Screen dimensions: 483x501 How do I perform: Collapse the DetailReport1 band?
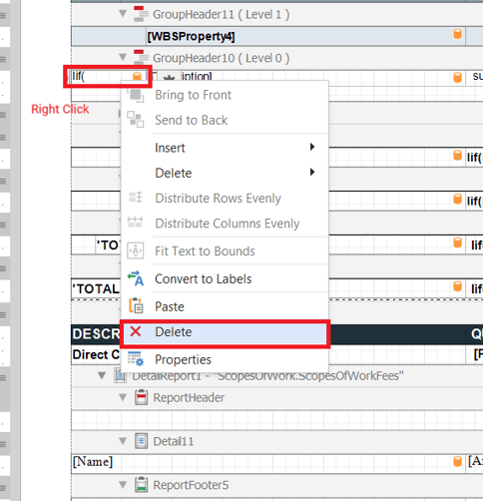(x=102, y=375)
